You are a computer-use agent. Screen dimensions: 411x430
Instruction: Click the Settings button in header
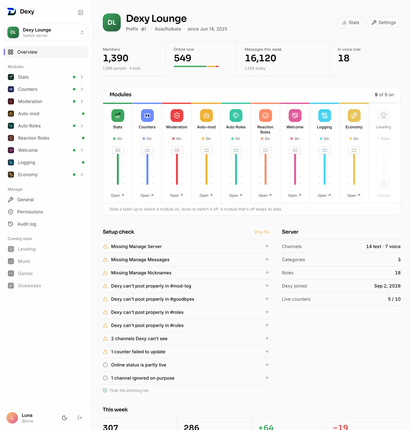coord(384,23)
